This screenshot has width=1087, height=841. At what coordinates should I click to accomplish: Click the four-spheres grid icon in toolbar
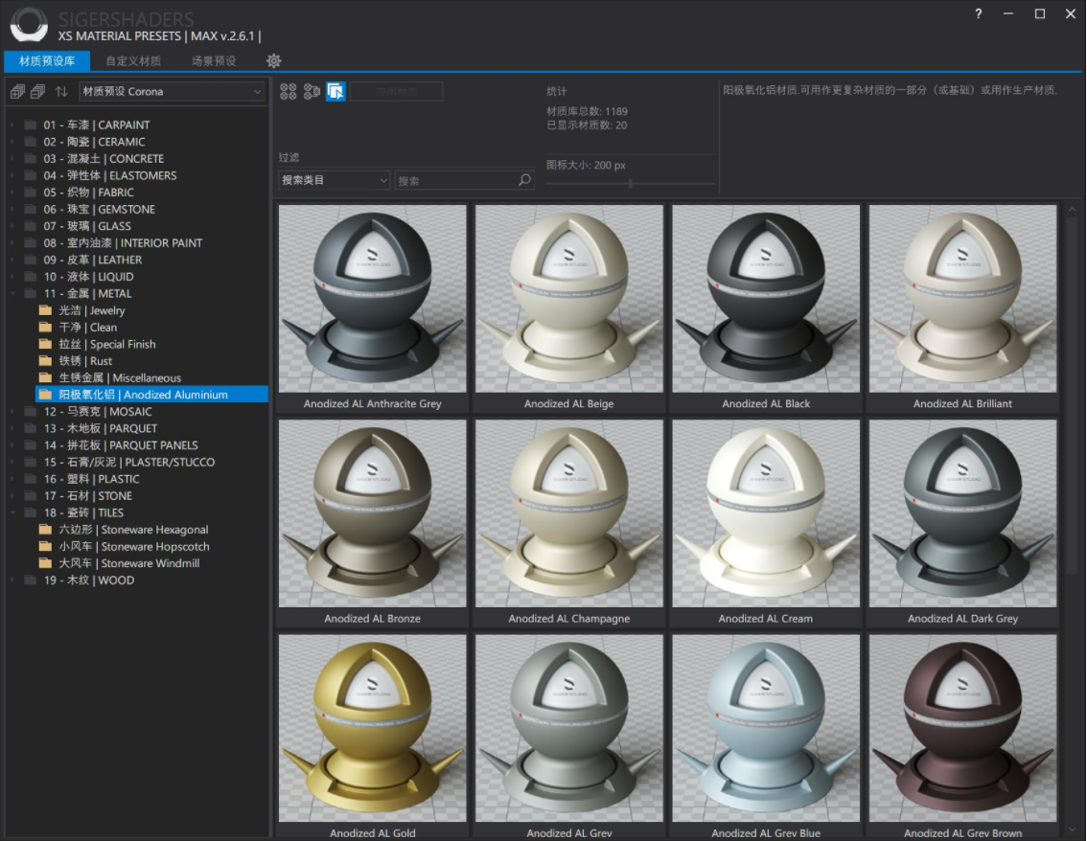pos(288,92)
